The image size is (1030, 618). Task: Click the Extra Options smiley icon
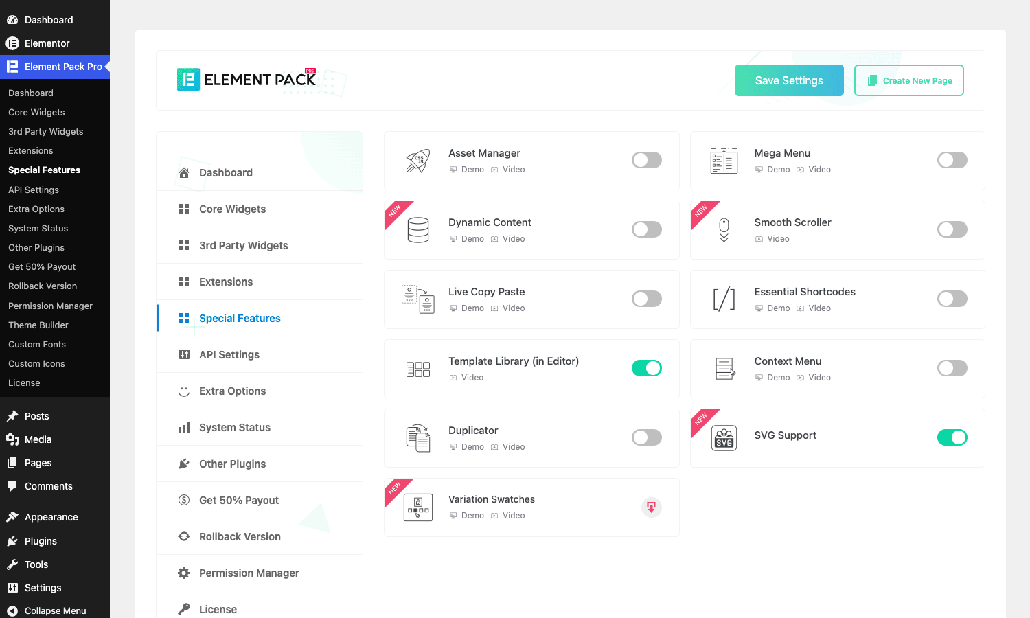(x=184, y=391)
